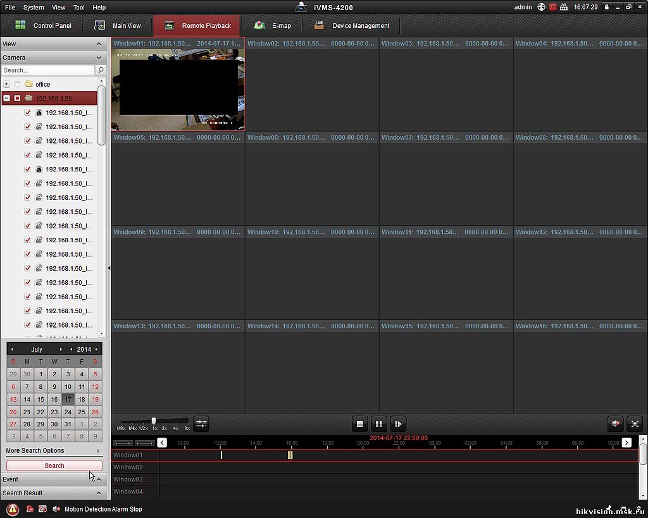This screenshot has height=518, width=648.
Task: Switch to the Main View tab
Action: click(x=118, y=25)
